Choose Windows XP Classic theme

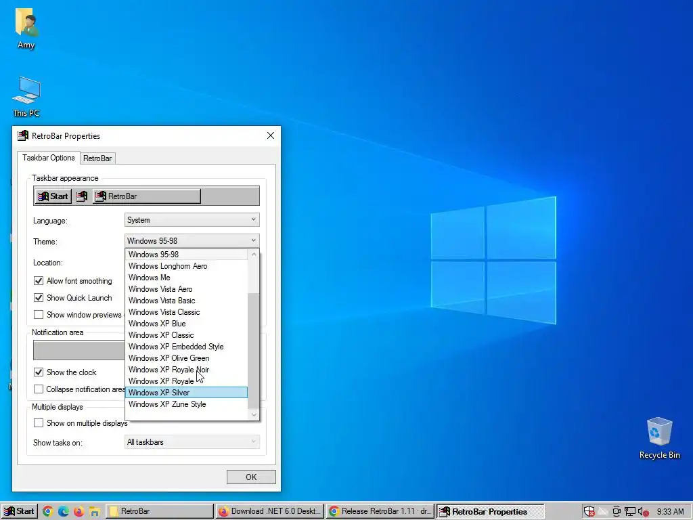coord(187,334)
